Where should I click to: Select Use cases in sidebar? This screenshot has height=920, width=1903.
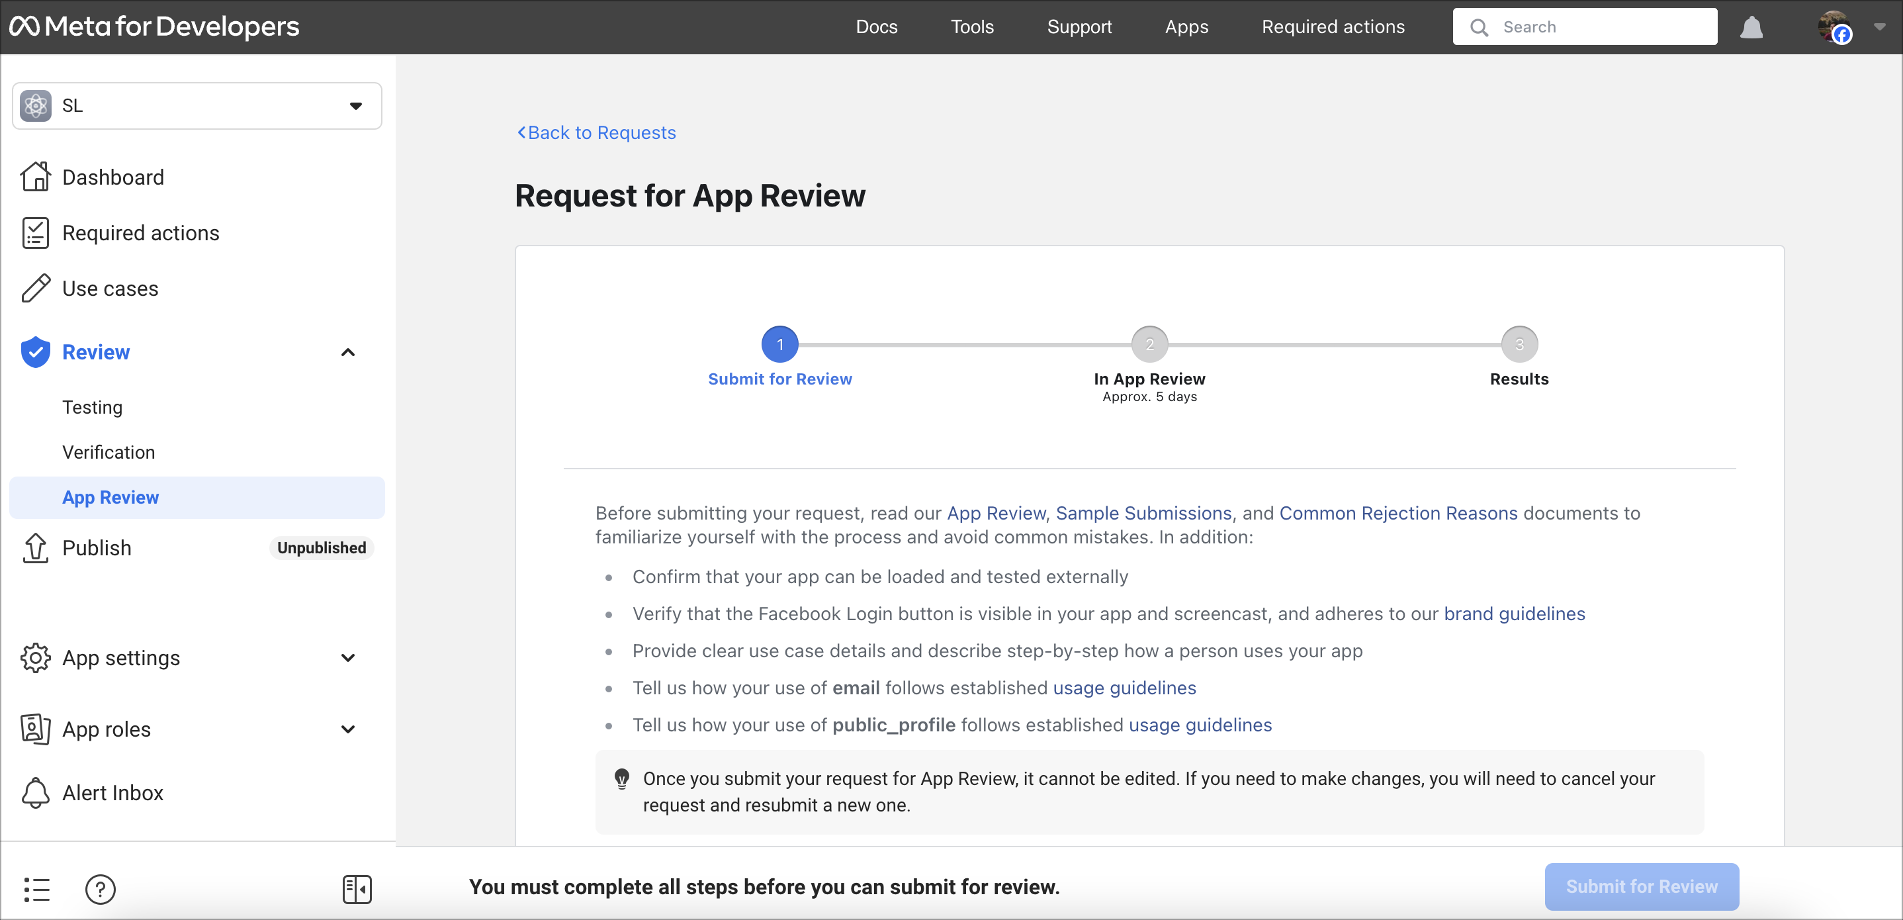coord(110,288)
